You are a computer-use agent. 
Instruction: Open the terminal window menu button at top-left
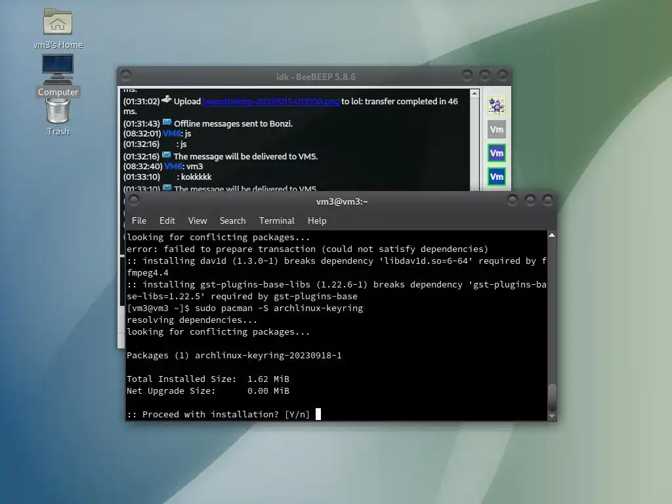pyautogui.click(x=134, y=200)
